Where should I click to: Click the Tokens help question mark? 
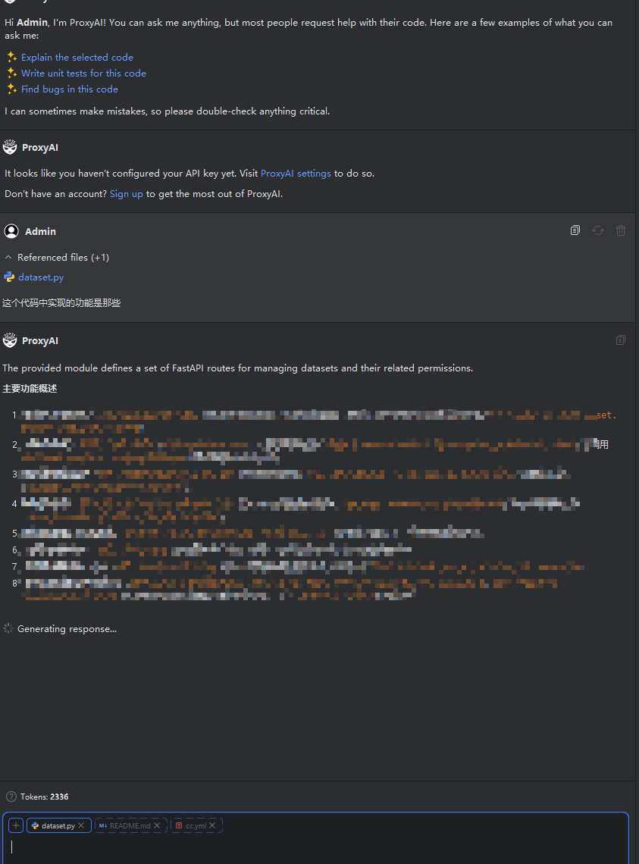click(11, 797)
